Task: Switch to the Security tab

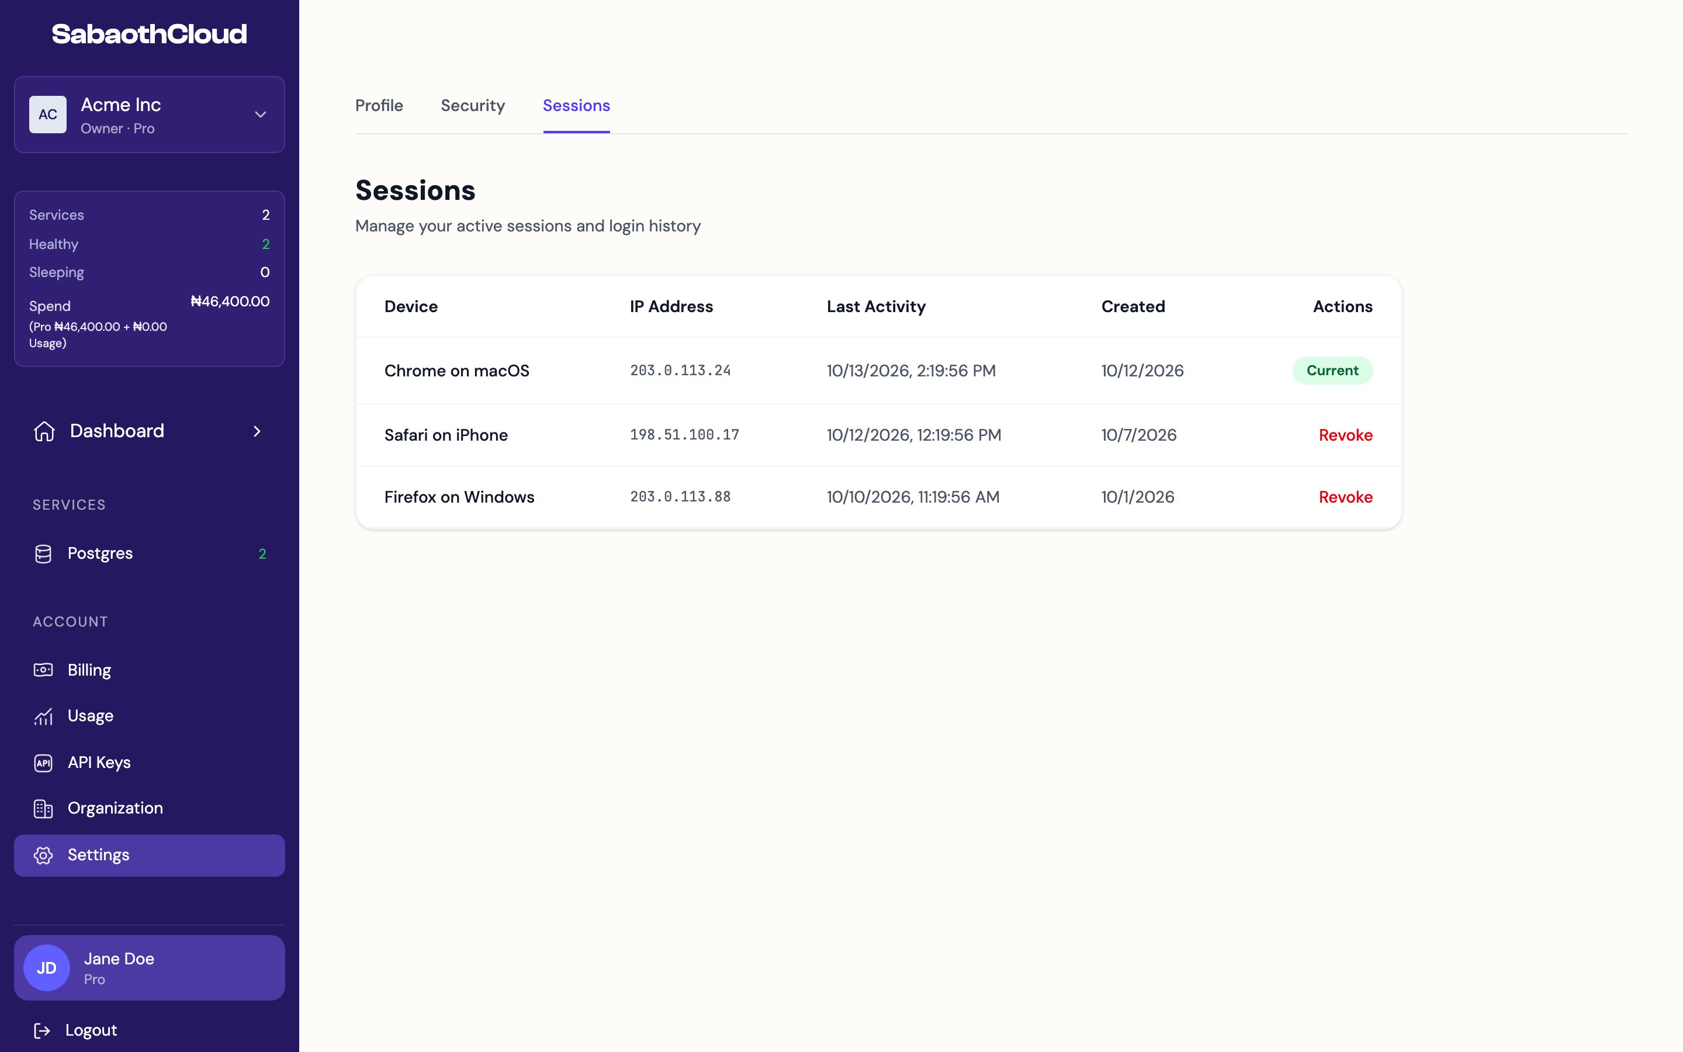Action: coord(473,106)
